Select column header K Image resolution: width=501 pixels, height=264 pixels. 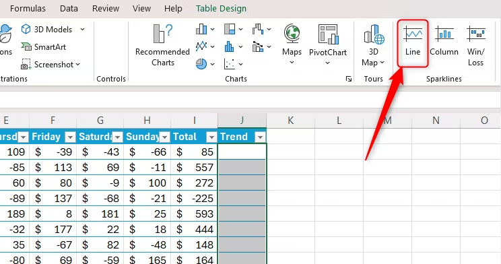[x=290, y=121]
